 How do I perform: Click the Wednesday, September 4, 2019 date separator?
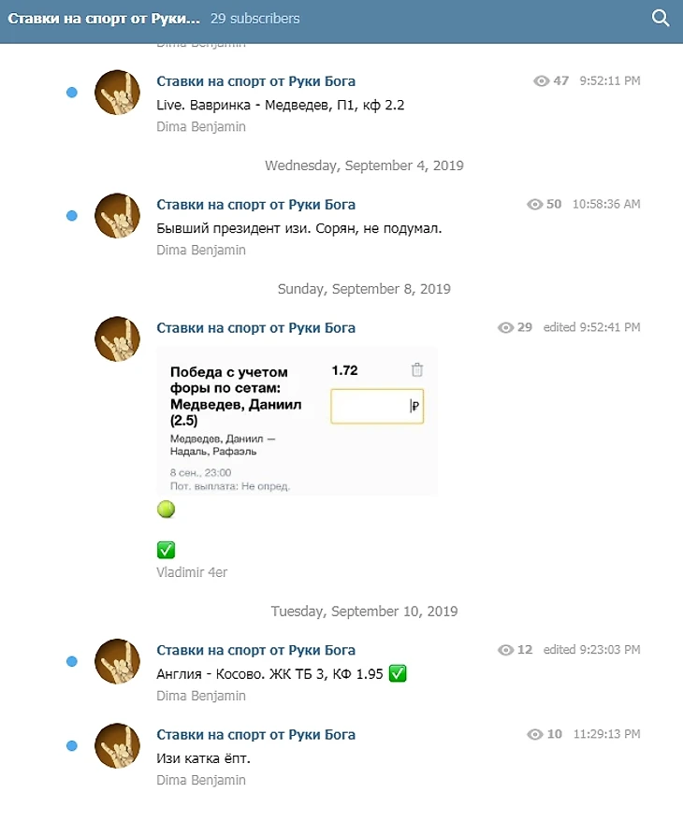[x=364, y=166]
